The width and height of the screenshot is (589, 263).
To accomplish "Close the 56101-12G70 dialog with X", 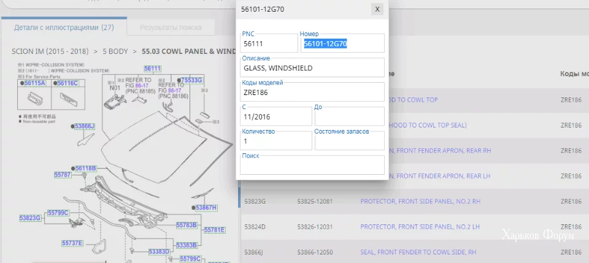I will (377, 9).
